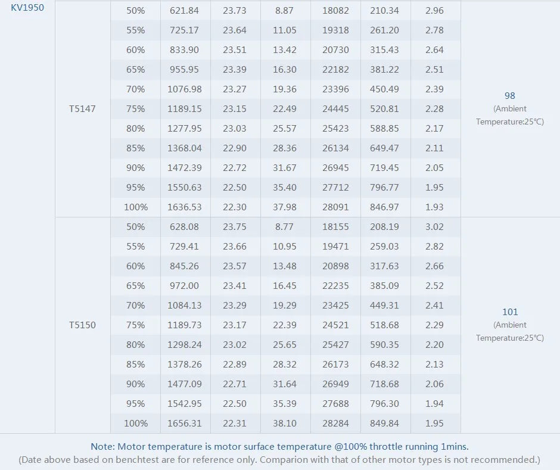Click current value 38.10
560x470 pixels.
[x=285, y=424]
